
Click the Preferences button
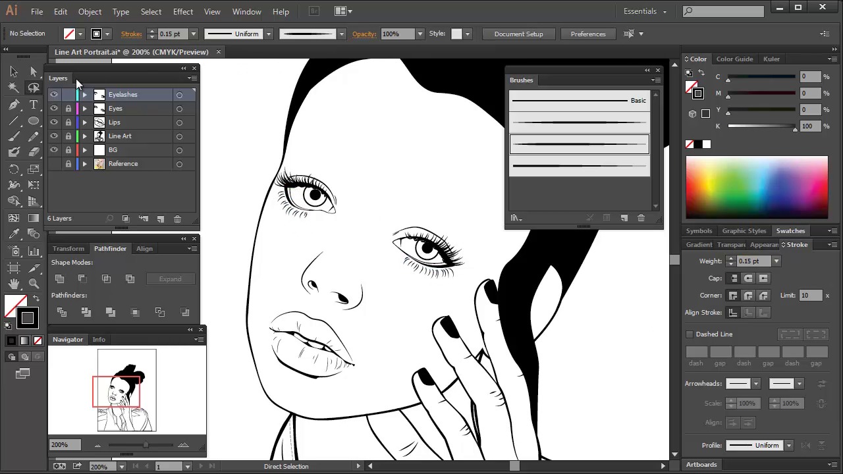click(588, 34)
